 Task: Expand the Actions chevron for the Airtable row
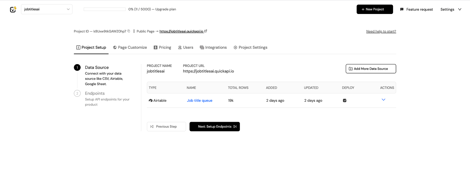point(383,100)
